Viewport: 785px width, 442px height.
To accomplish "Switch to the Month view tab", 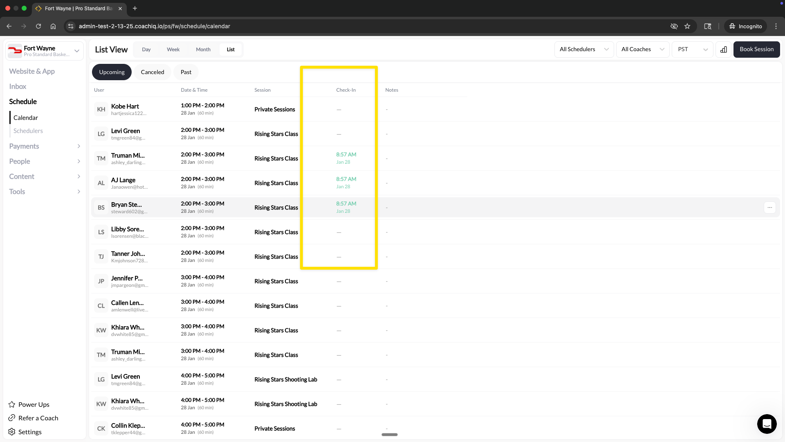I will pyautogui.click(x=203, y=49).
